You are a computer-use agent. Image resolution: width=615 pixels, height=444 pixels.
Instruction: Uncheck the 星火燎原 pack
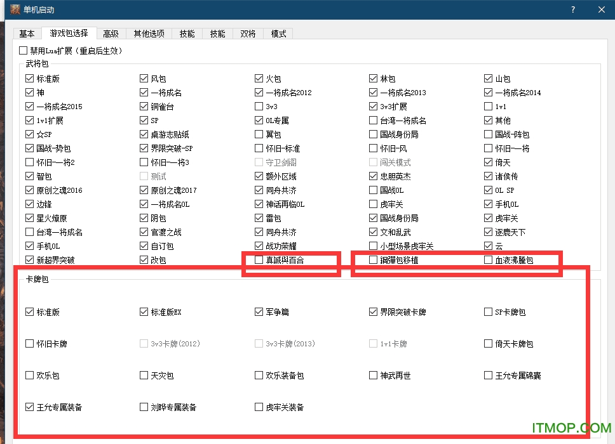pos(29,218)
